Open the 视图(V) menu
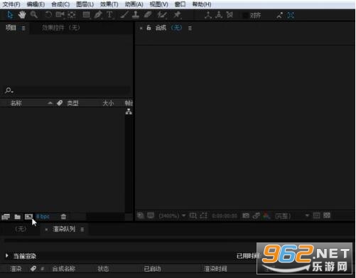This screenshot has height=278, width=356. (159, 4)
